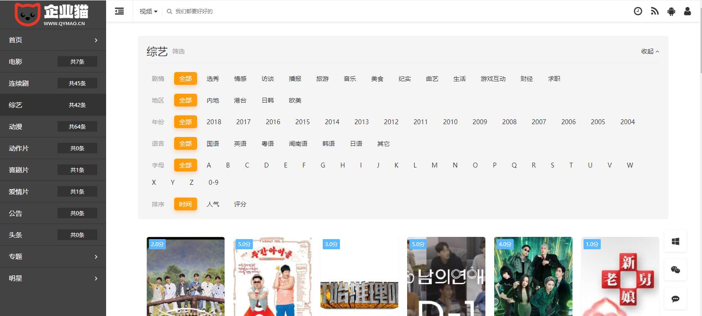Image resolution: width=702 pixels, height=316 pixels.
Task: Filter by year 2018
Action: click(x=214, y=122)
